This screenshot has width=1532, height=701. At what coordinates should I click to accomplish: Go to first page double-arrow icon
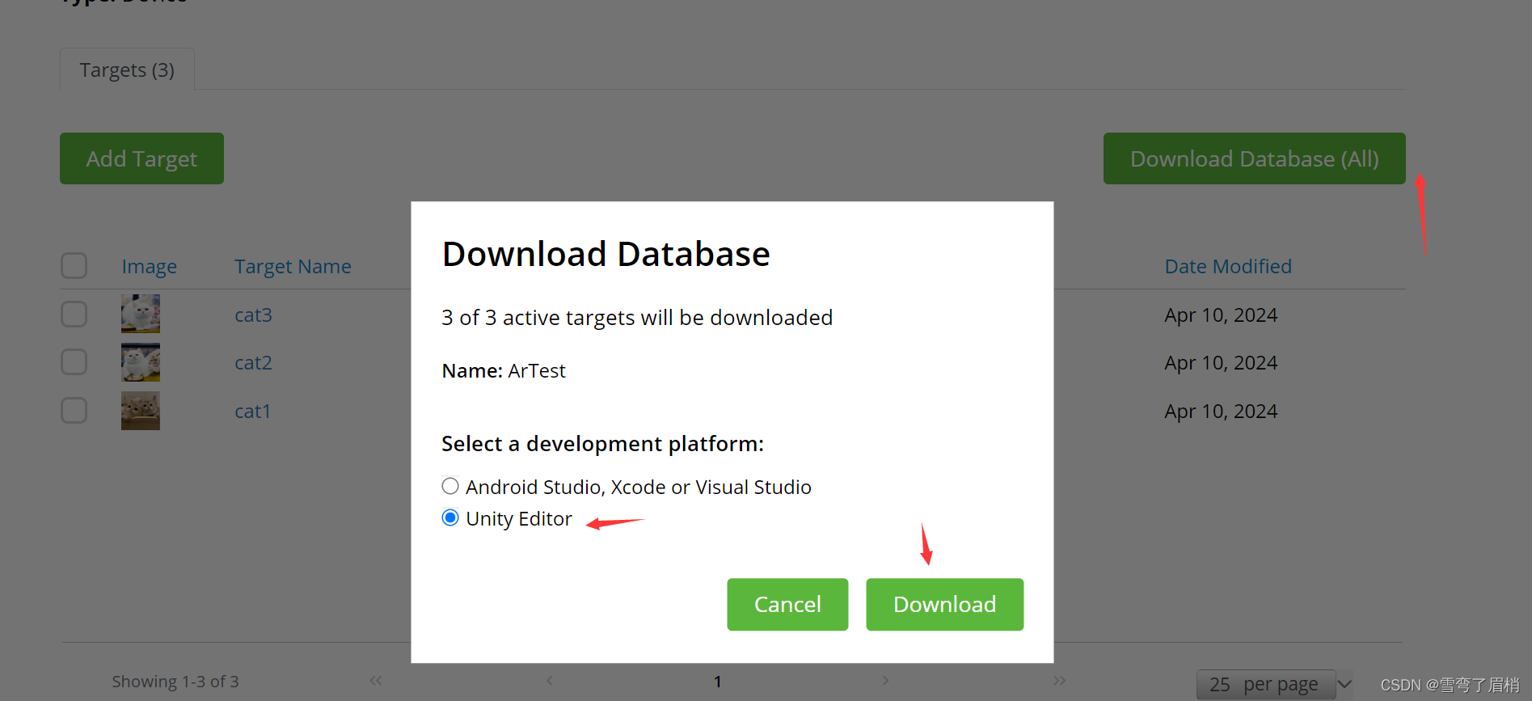click(376, 681)
